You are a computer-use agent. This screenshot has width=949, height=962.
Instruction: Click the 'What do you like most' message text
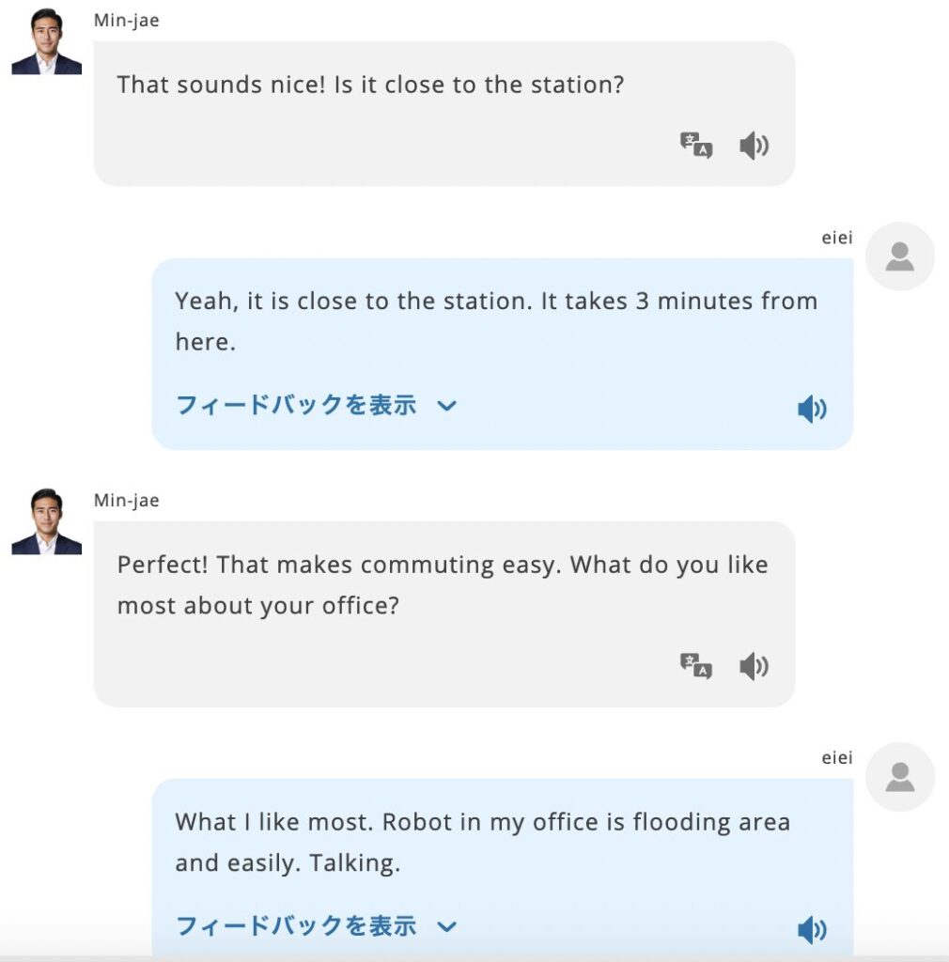(x=443, y=584)
